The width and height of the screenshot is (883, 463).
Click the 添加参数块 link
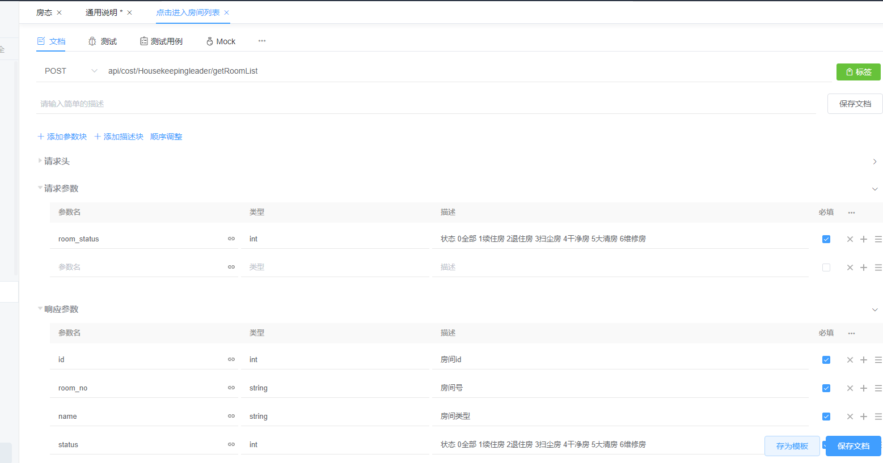(x=62, y=137)
